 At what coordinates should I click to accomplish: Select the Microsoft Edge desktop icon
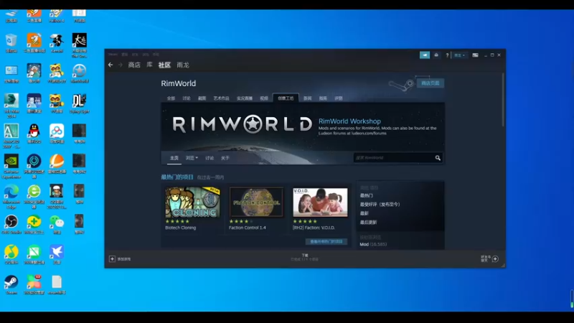pos(11,197)
